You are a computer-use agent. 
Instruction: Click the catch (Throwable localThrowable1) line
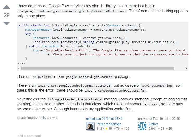[x=60, y=46]
